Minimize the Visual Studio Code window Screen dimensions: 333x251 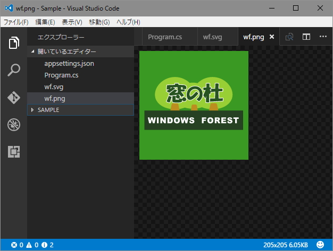(x=272, y=8)
